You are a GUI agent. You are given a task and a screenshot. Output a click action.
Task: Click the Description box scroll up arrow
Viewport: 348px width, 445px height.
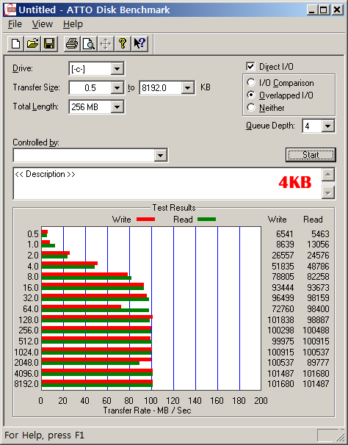tap(328, 174)
